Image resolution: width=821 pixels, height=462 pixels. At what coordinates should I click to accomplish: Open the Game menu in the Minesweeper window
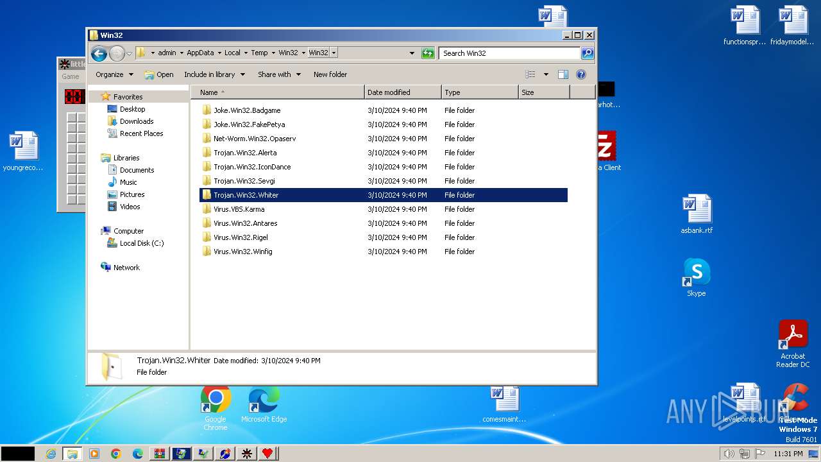[71, 76]
